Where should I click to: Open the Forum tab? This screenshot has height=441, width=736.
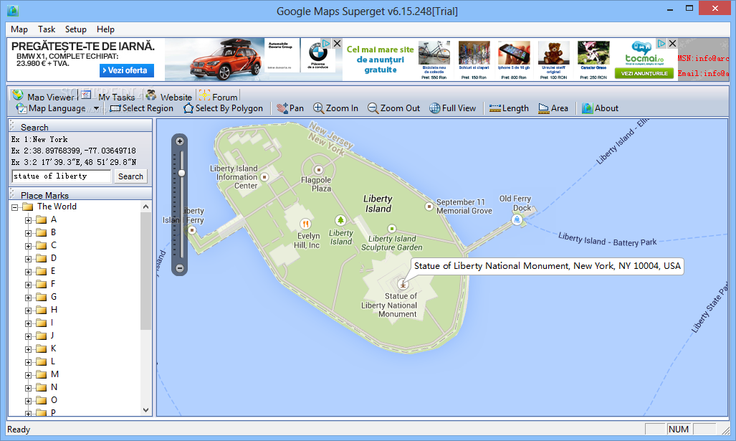219,96
